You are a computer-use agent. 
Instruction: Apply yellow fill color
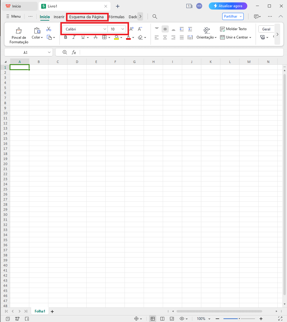tap(116, 37)
